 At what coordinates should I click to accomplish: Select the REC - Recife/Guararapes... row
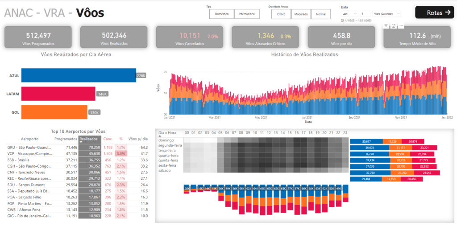coord(78,179)
